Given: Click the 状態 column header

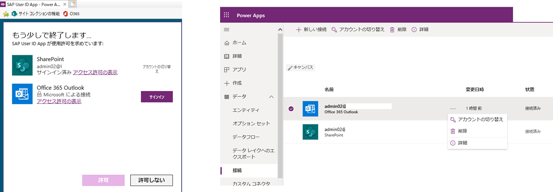Looking at the screenshot, I should [530, 89].
